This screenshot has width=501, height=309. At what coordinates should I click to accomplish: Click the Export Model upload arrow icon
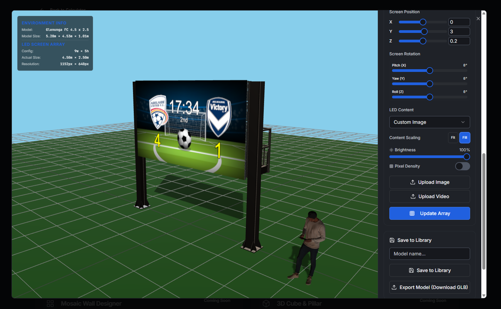coord(394,287)
